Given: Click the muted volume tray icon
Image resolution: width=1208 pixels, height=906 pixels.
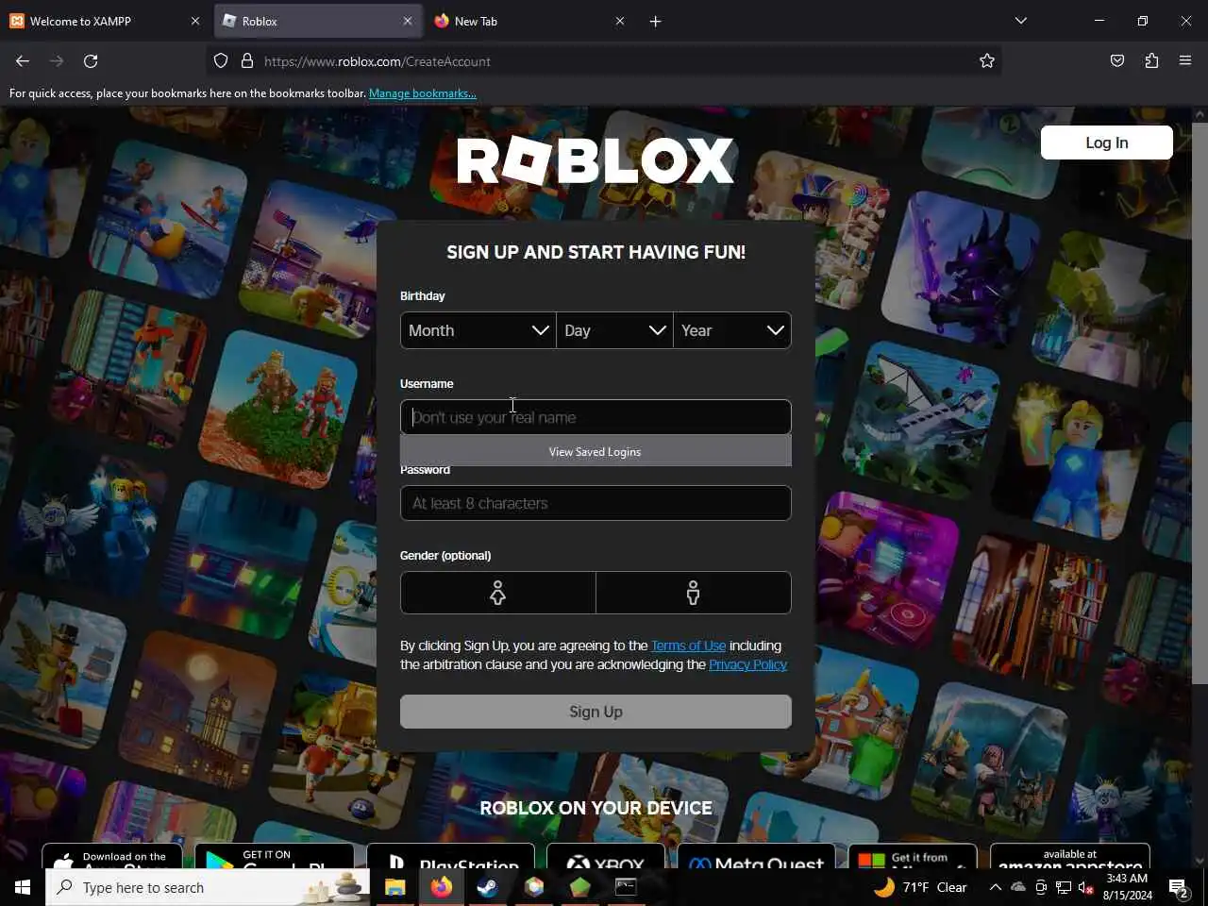Looking at the screenshot, I should coord(1086,887).
